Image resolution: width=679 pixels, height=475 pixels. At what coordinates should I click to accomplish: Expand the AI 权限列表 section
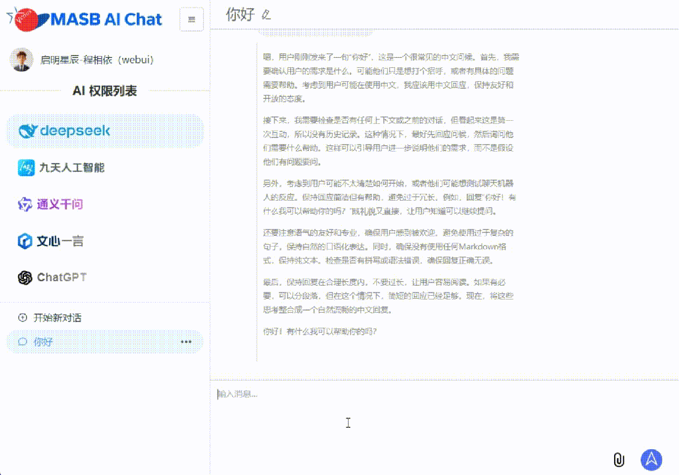[104, 91]
